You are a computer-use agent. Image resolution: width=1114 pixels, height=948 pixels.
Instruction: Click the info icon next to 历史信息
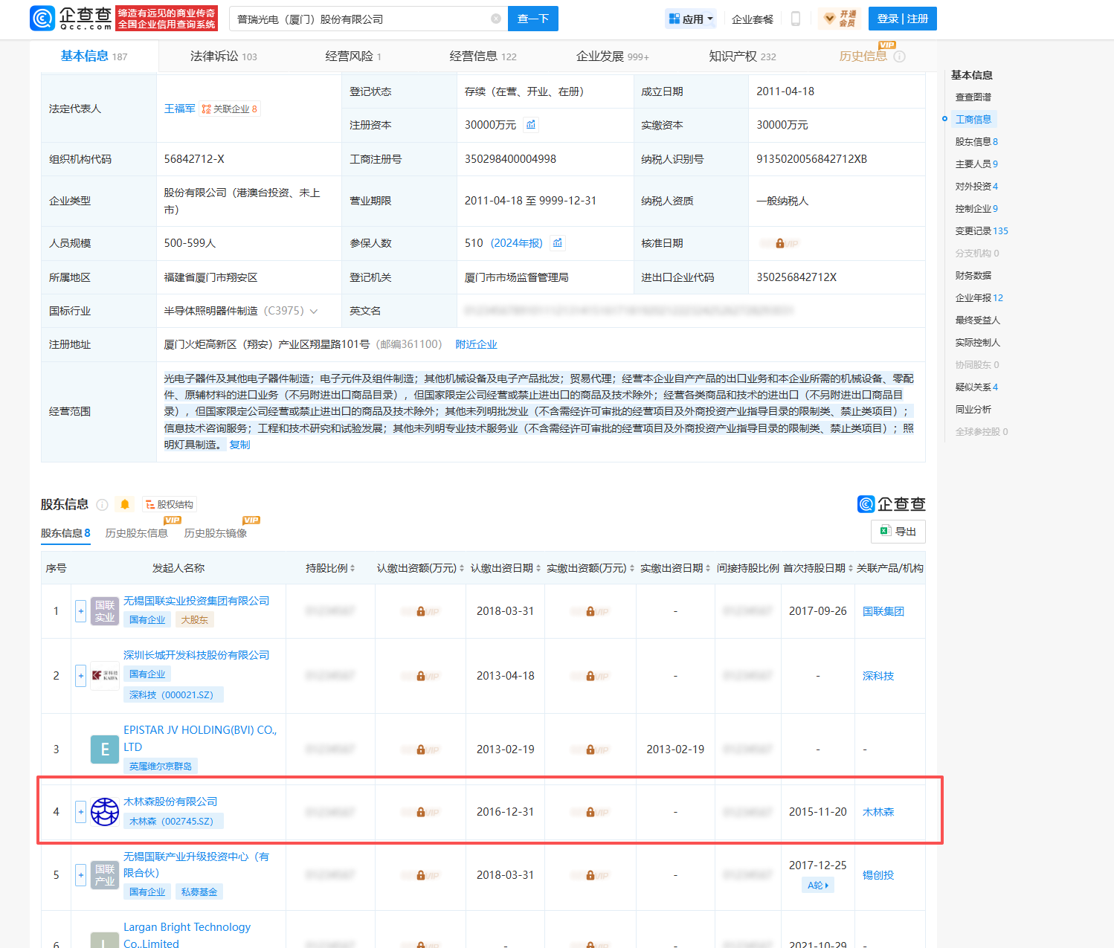click(x=899, y=57)
